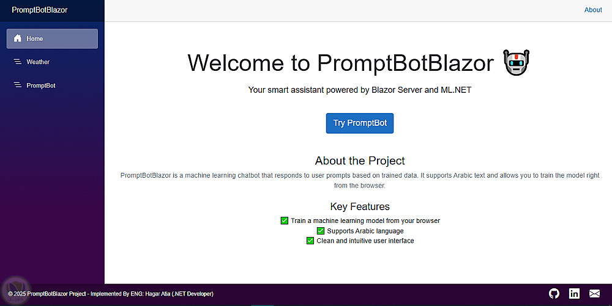
Task: Click the email envelope icon in footer
Action: point(594,294)
